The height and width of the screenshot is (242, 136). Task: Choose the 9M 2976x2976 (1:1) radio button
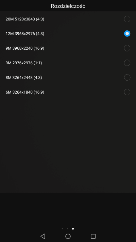pyautogui.click(x=127, y=63)
